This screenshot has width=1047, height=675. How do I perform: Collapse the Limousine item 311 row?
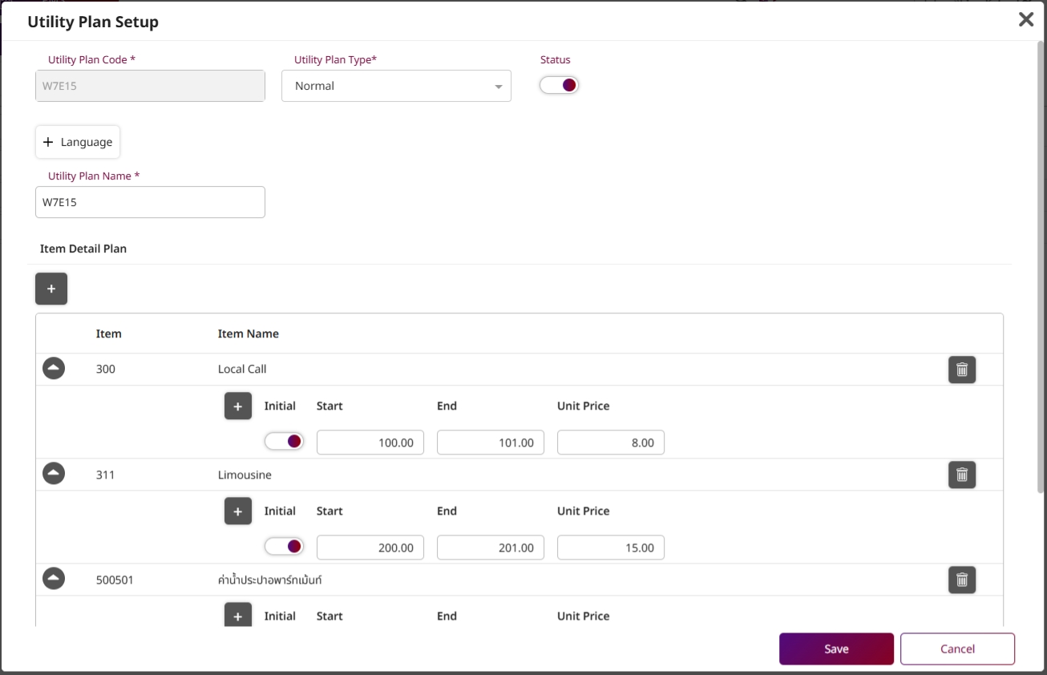tap(54, 474)
